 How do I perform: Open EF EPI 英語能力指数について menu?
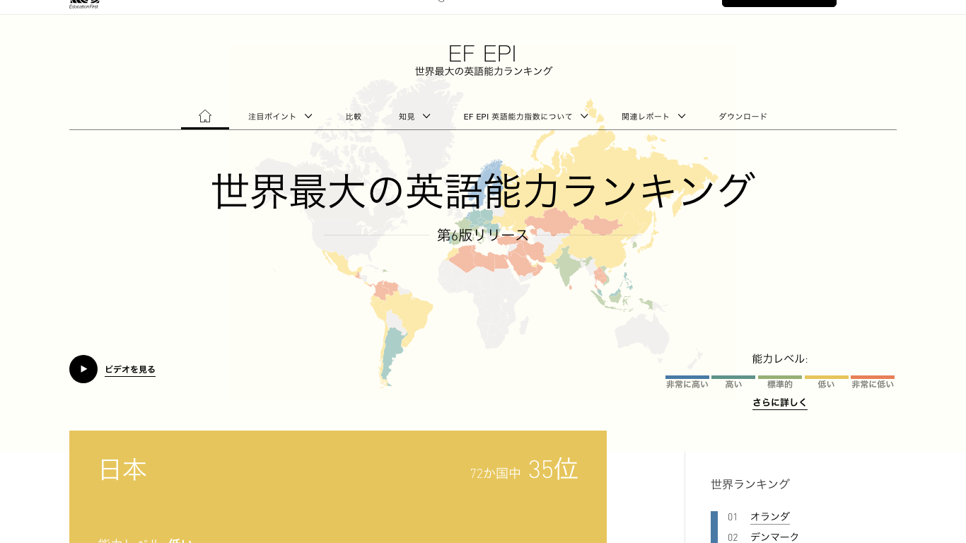pos(518,117)
